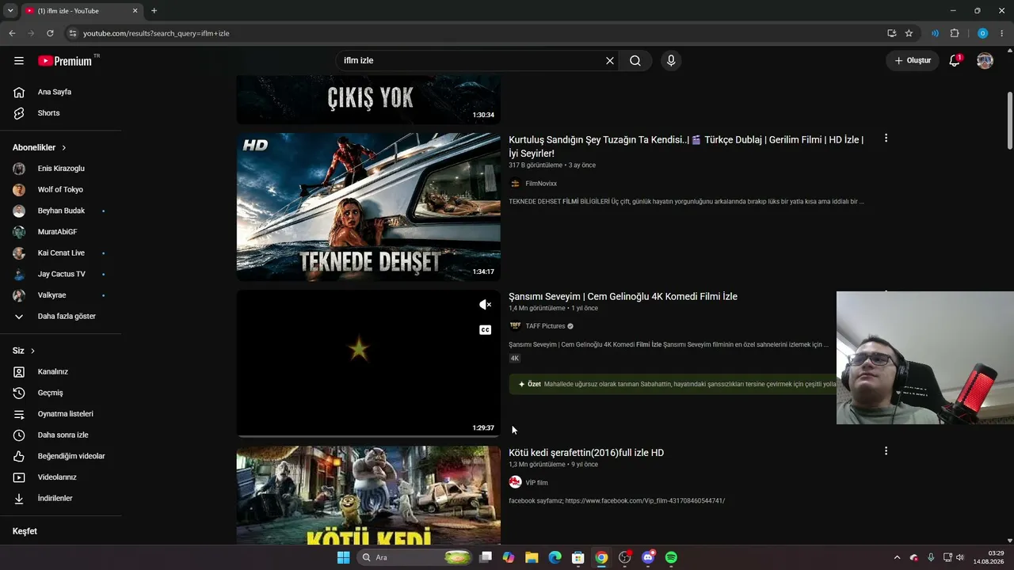The image size is (1014, 570).
Task: Open the Chrome three-dot menu
Action: (x=1002, y=33)
